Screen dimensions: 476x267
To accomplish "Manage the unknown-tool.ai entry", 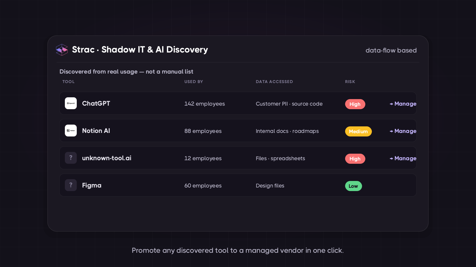I will click(403, 158).
